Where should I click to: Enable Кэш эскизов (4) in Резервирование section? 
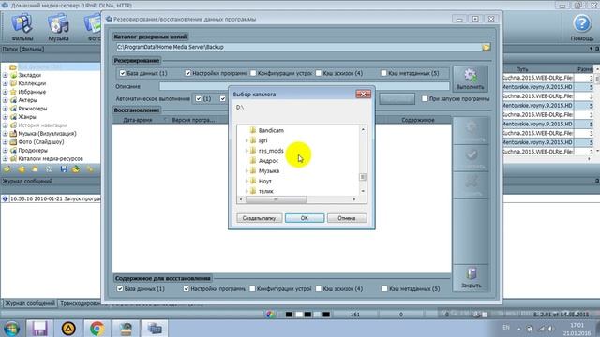[x=319, y=73]
